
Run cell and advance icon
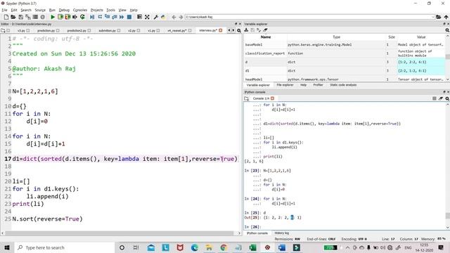pyautogui.click(x=67, y=17)
